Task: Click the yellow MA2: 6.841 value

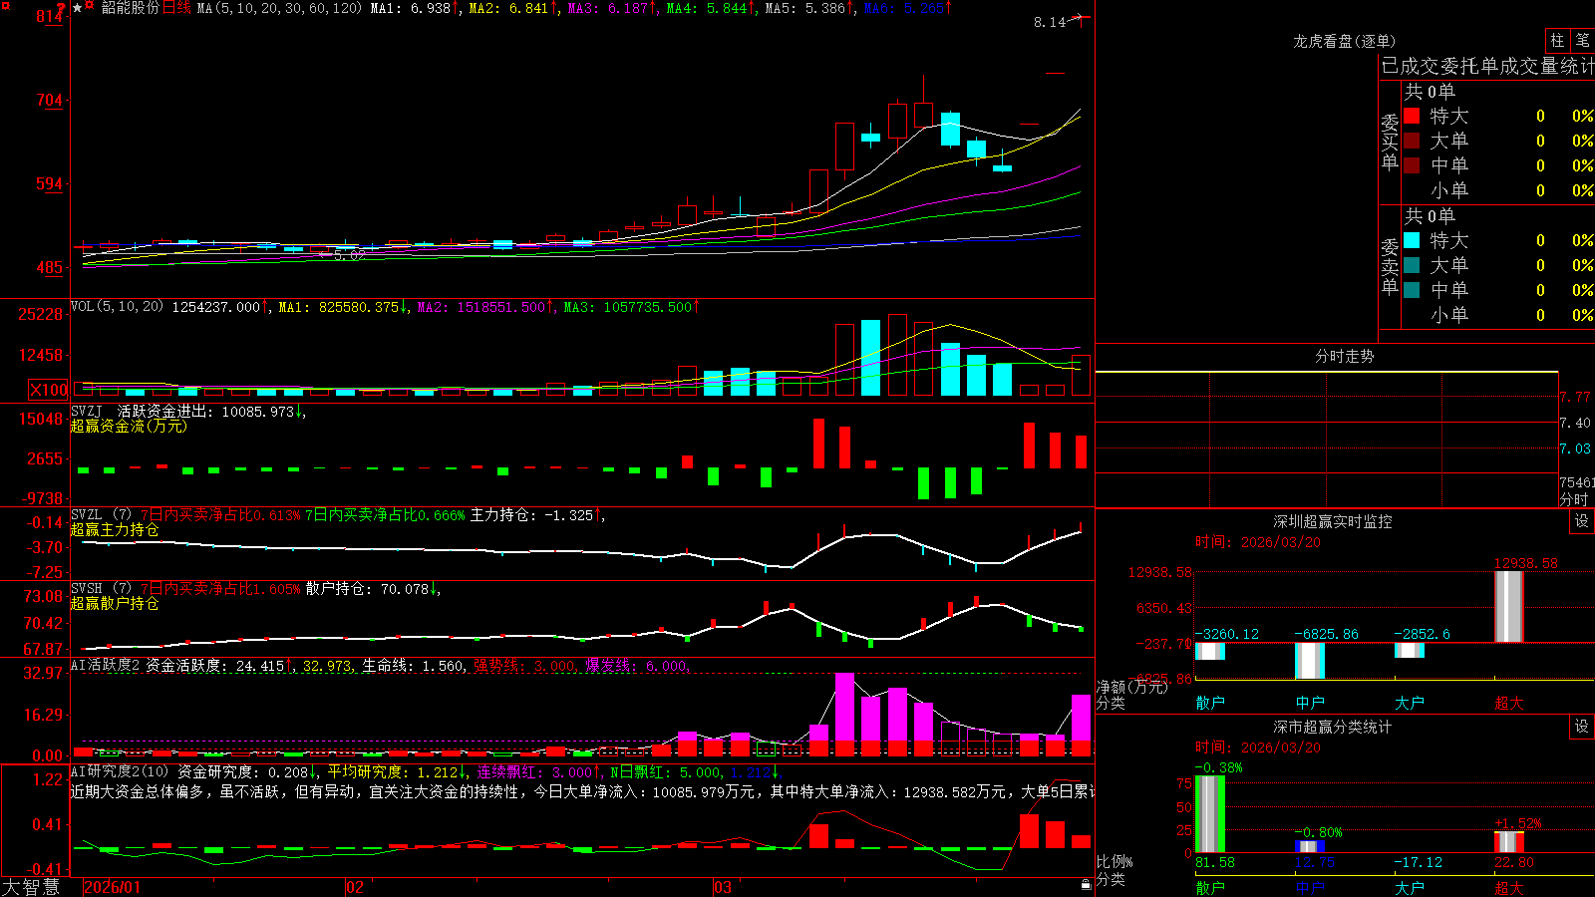Action: pos(511,8)
